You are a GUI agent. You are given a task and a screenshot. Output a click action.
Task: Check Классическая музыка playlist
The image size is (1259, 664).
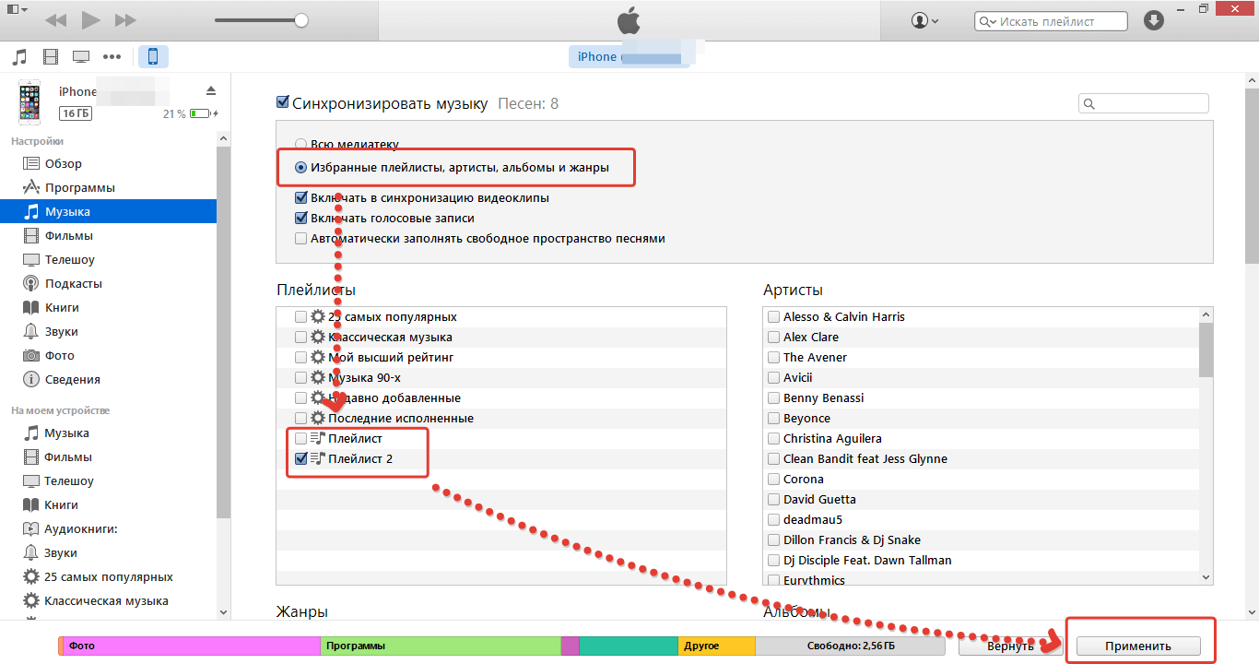click(x=300, y=337)
